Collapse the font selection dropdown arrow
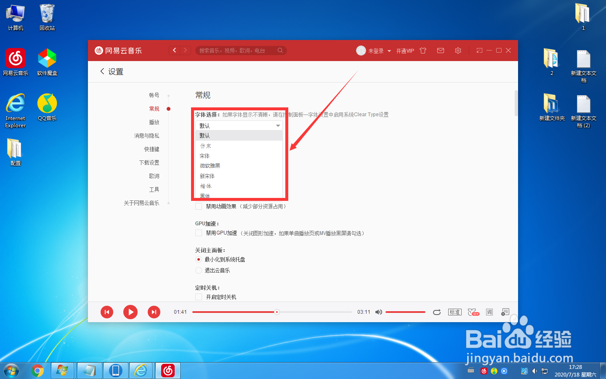The image size is (606, 379). (x=278, y=125)
